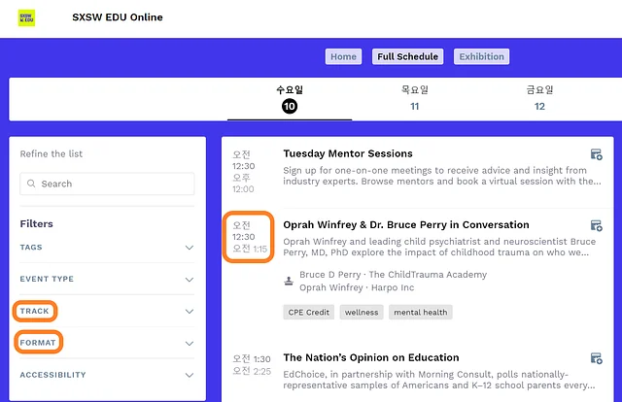Open Oprah Winfrey & Dr. Bruce Perry session
Viewport: 622px width, 402px height.
(406, 225)
